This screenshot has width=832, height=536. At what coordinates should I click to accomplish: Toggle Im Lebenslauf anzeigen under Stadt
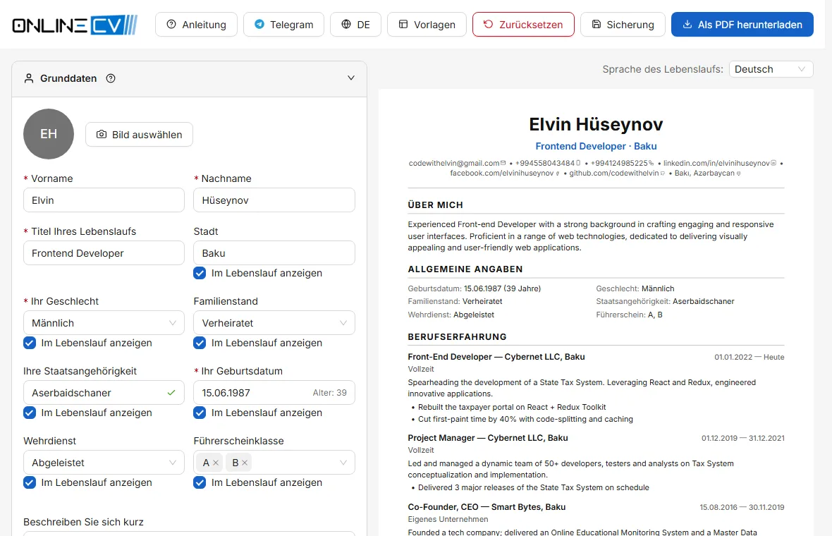click(x=200, y=274)
